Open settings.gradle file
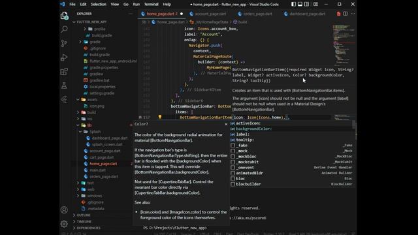Viewport: 418px width, 235px height. pyautogui.click(x=102, y=93)
